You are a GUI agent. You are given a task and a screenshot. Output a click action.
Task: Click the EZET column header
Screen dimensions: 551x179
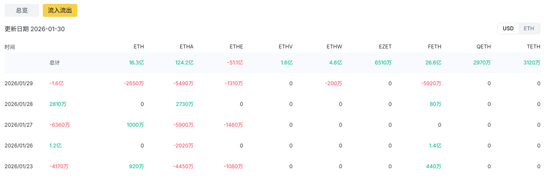point(385,47)
